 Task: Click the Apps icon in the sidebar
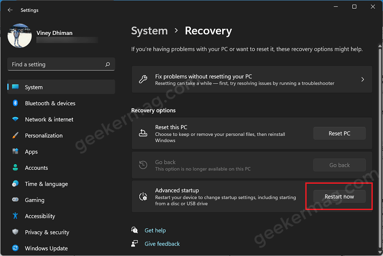15,151
